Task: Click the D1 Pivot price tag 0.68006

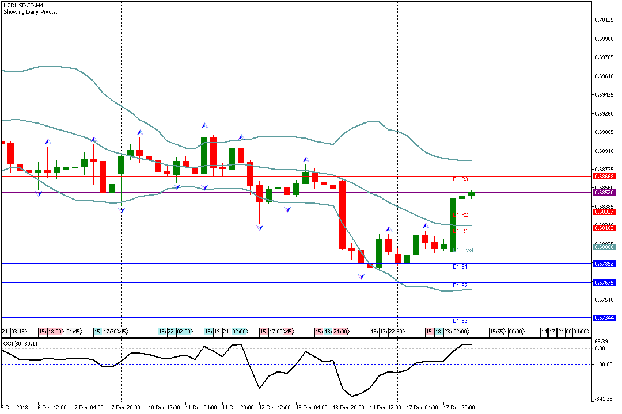Action: click(604, 247)
